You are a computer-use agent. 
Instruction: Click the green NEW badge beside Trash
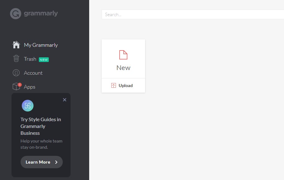pyautogui.click(x=44, y=59)
